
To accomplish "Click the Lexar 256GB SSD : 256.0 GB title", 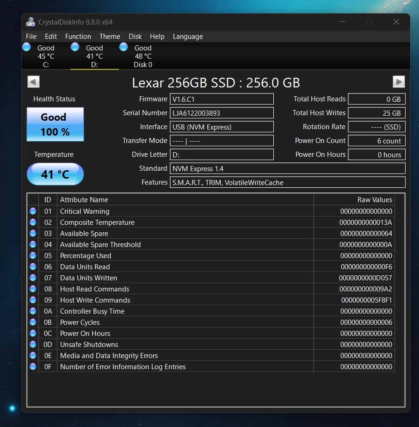I will [216, 82].
